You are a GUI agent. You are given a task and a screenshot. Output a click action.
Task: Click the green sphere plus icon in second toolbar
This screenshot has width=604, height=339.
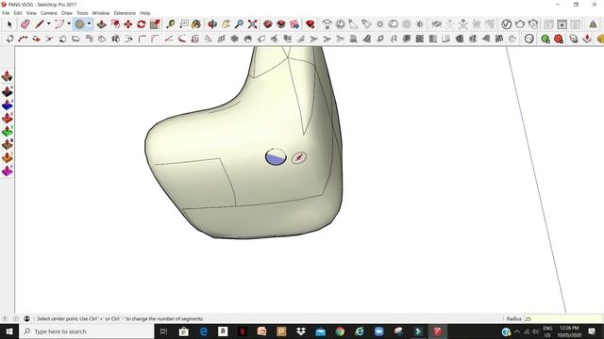pyautogui.click(x=545, y=39)
